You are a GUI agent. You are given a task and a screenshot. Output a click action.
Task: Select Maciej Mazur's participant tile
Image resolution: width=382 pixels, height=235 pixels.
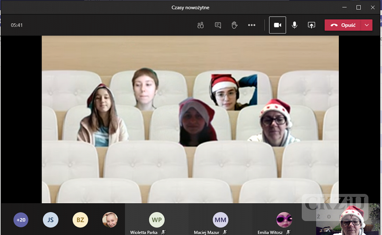click(x=220, y=220)
